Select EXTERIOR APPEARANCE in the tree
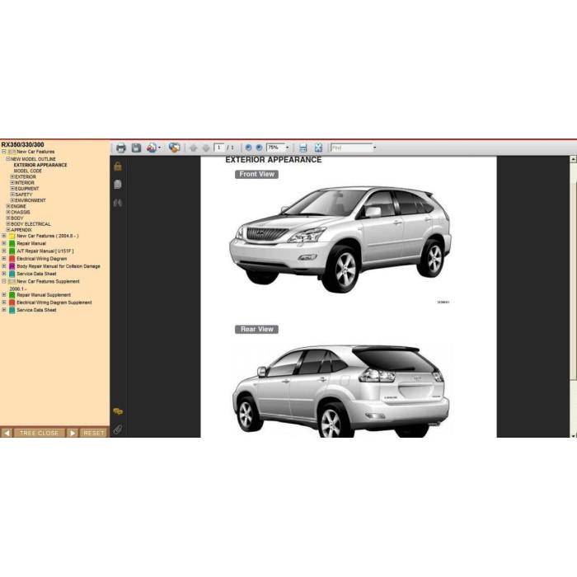Image resolution: width=577 pixels, height=577 pixels. [x=40, y=165]
